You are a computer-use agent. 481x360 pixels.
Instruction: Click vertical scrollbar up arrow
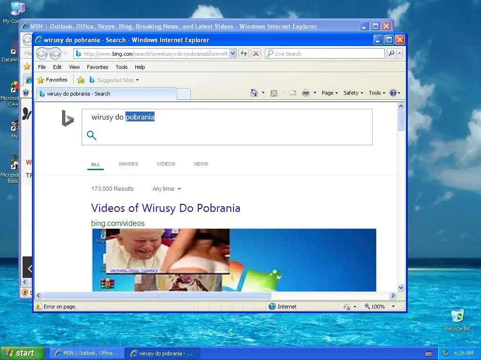click(401, 106)
